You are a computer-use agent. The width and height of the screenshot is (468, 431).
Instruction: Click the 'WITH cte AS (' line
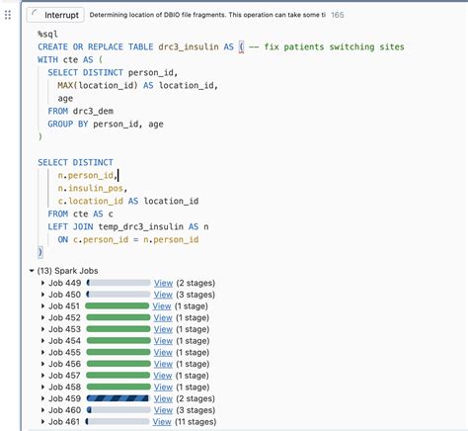[x=70, y=59]
